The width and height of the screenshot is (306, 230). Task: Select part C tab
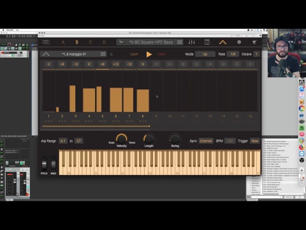click(91, 42)
